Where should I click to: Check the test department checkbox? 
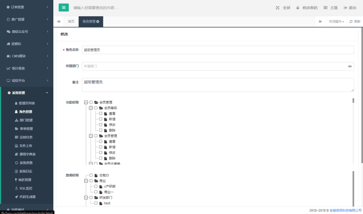point(96,203)
